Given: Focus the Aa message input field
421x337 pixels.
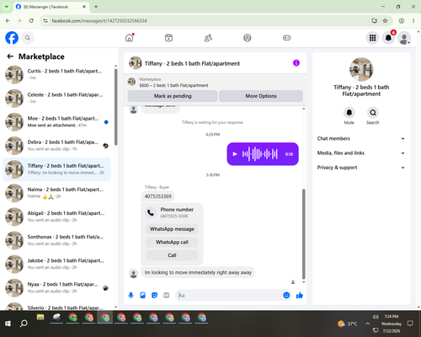Looking at the screenshot, I should tap(230, 295).
